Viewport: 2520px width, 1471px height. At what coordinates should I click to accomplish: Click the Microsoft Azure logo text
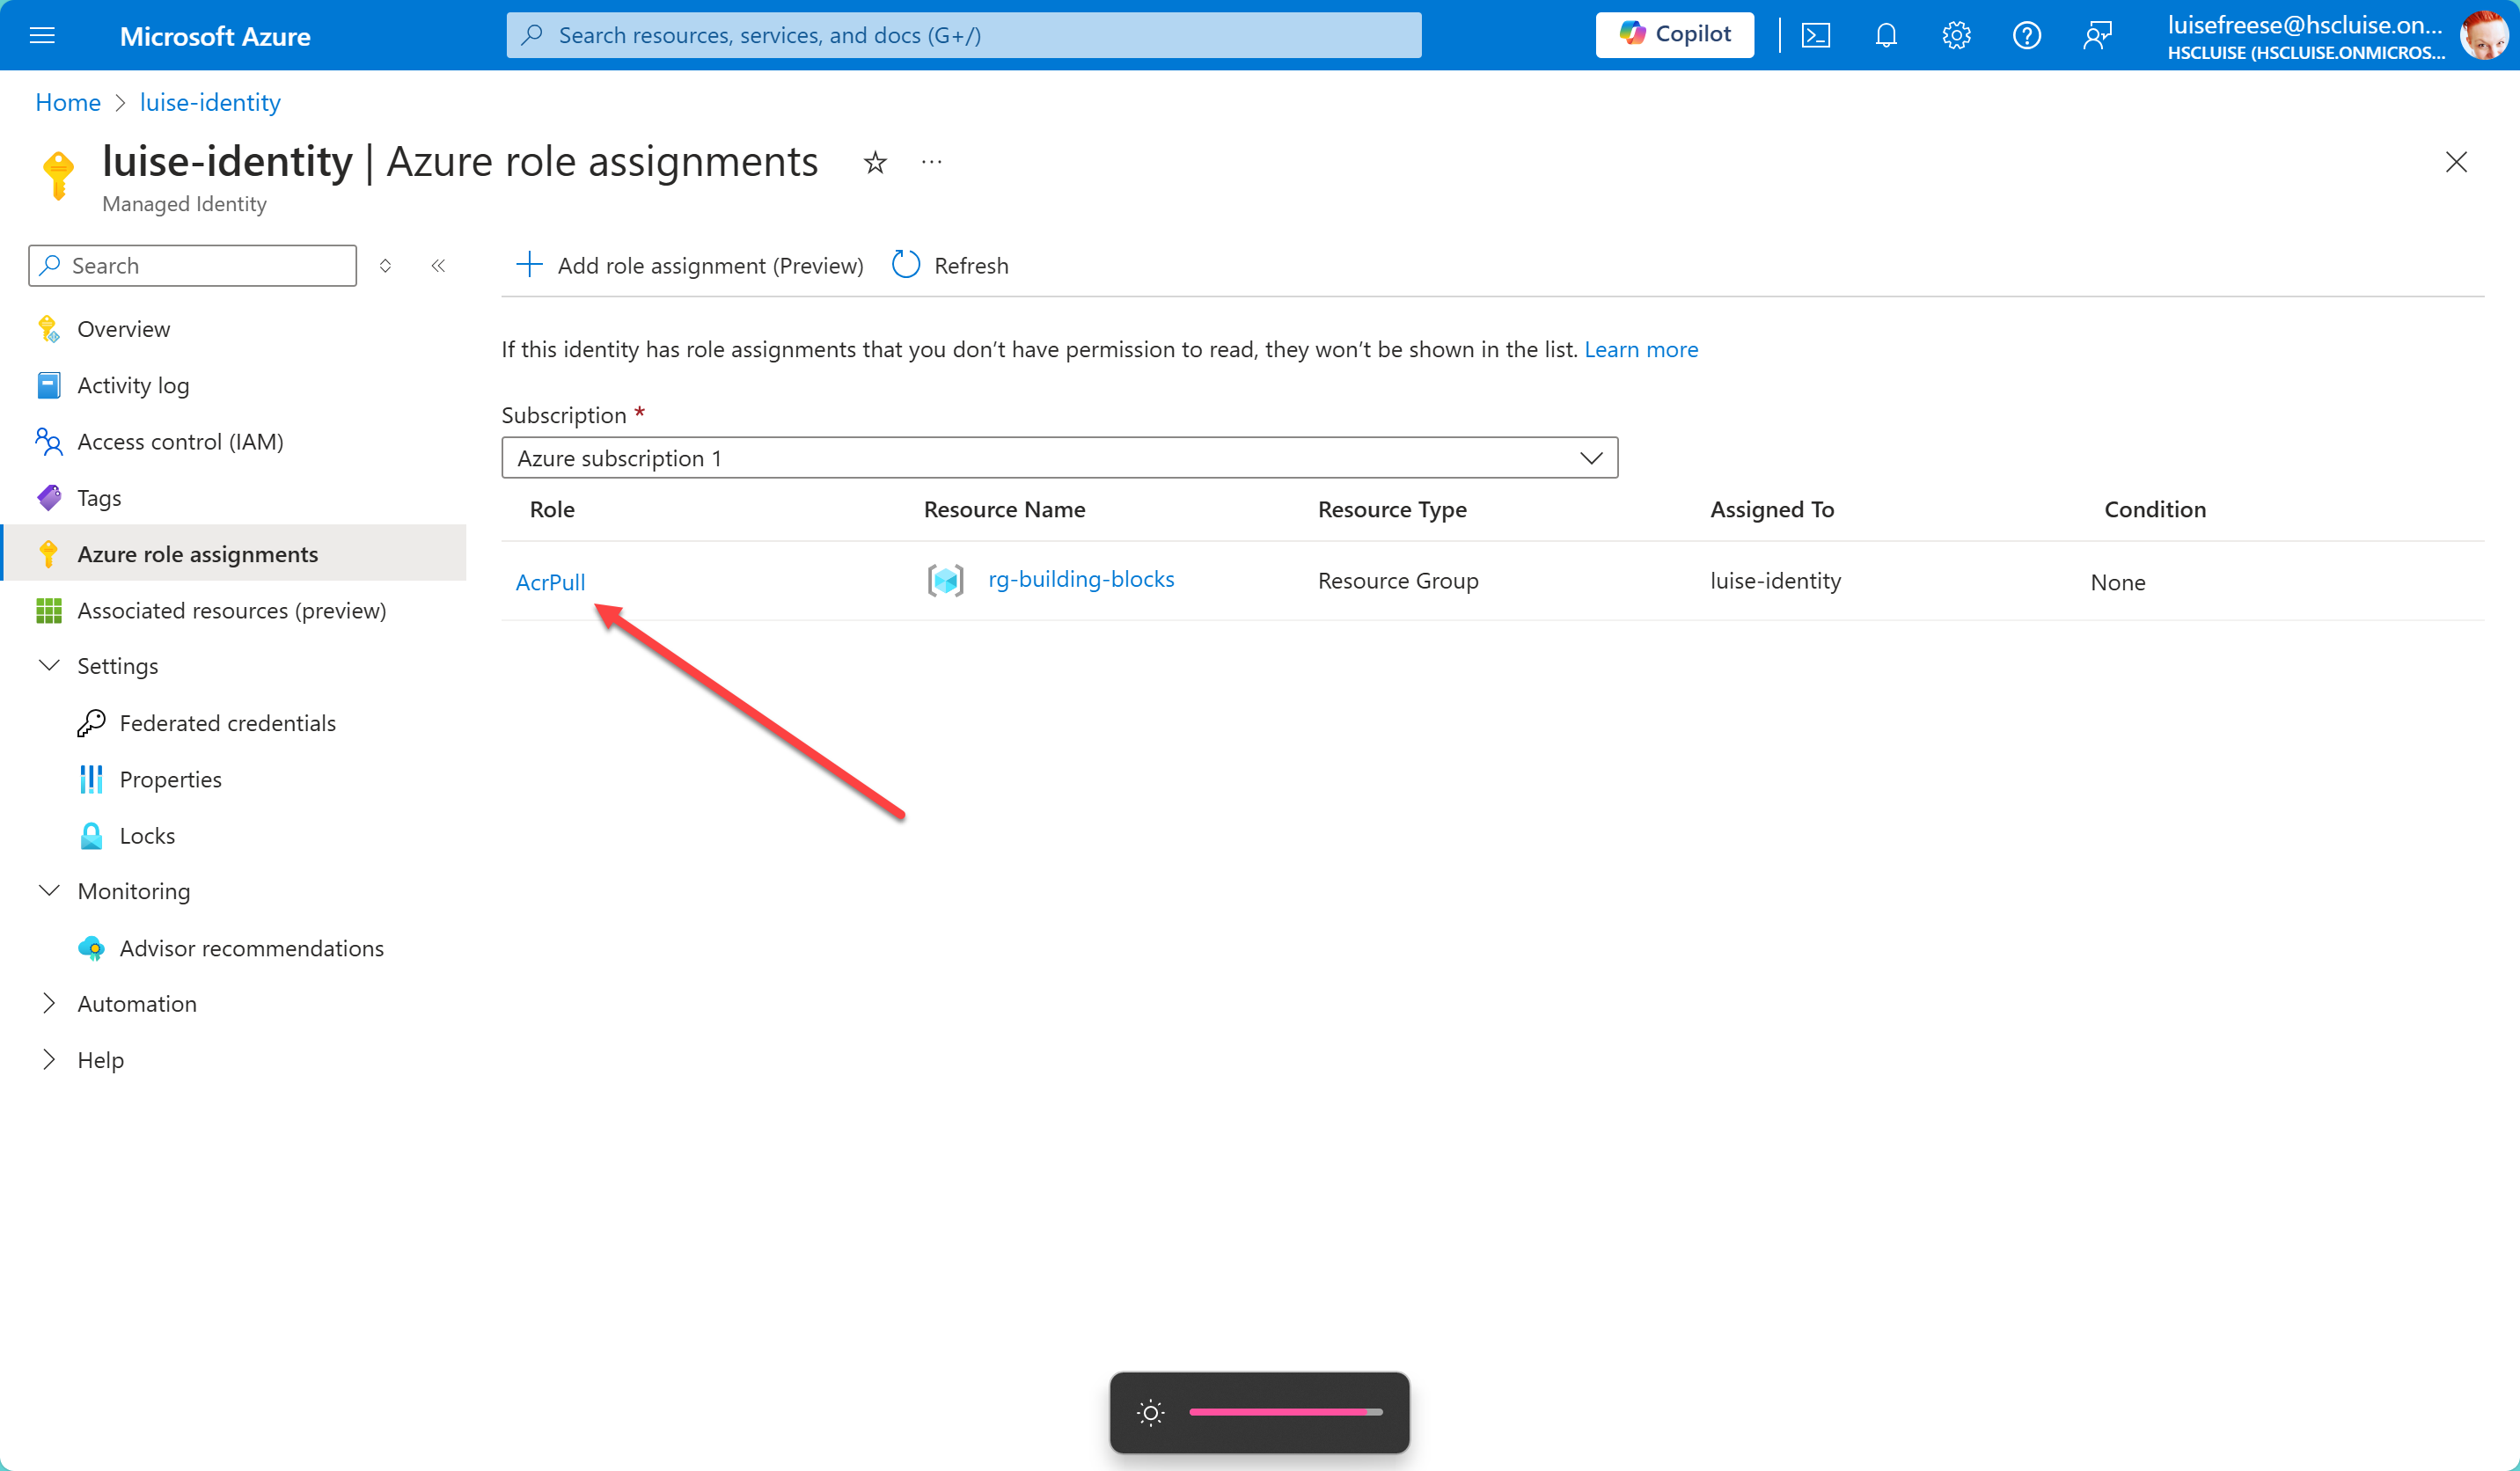[x=215, y=36]
